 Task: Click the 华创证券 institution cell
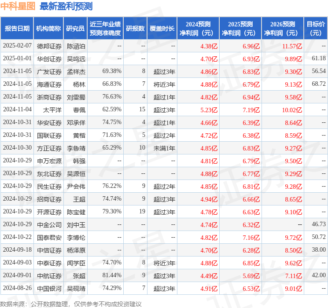pyautogui.click(x=49, y=59)
